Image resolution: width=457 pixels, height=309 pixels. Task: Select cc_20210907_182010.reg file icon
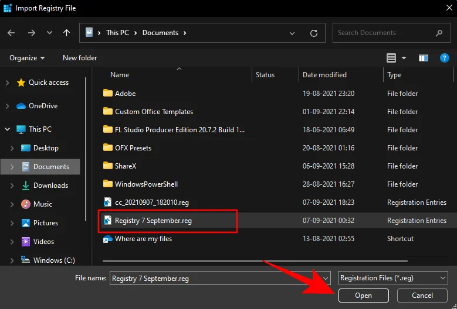107,202
